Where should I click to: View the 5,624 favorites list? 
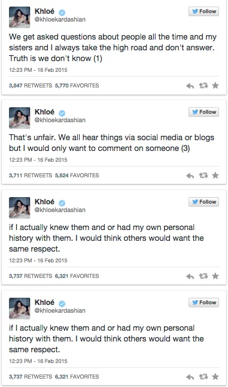[x=77, y=176]
